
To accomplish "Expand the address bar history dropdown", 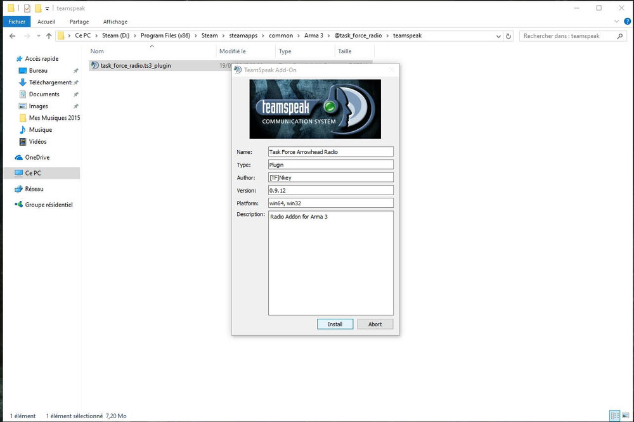I will 498,36.
